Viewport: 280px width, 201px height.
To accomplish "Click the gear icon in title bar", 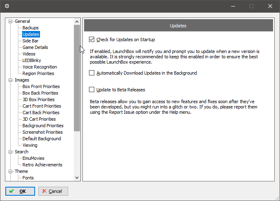I will click(x=7, y=6).
